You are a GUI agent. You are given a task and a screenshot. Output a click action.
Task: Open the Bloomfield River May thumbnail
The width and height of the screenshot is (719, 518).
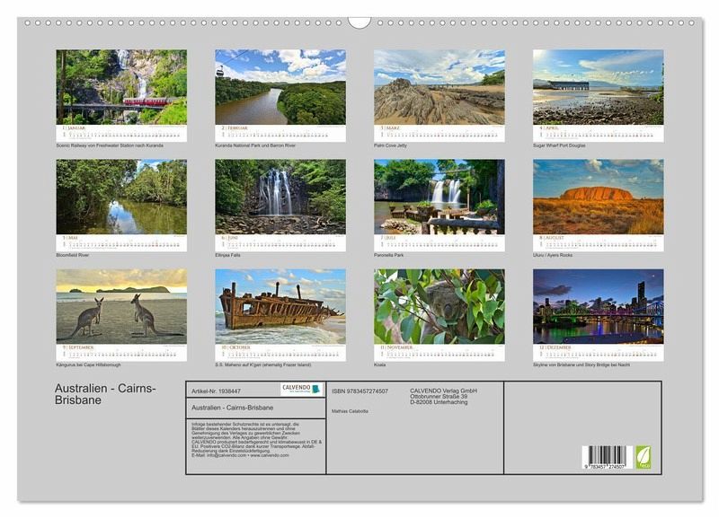(x=121, y=198)
